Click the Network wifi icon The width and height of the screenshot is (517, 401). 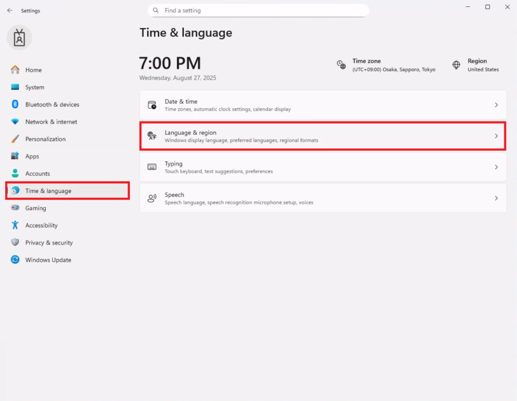pos(15,122)
